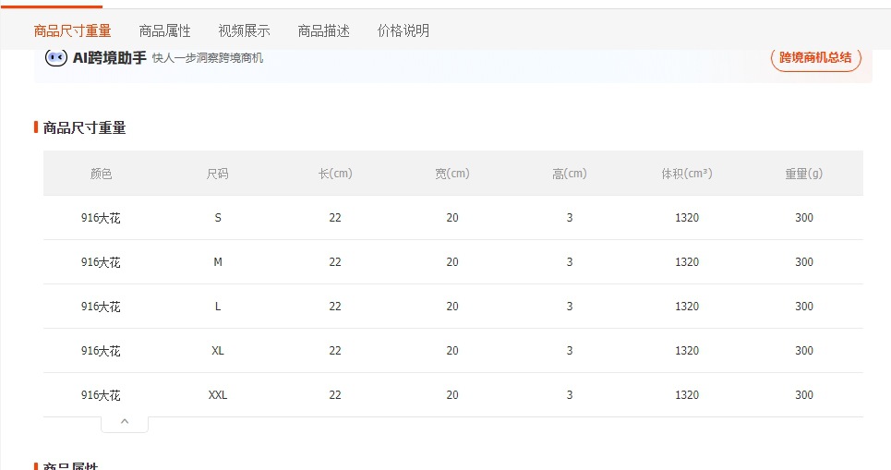Click the AI跨境助手 robot icon
Screen dimensions: 891x470
coord(56,58)
